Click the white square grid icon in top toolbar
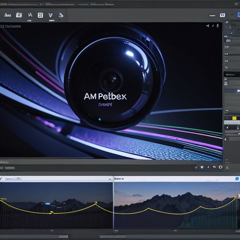The width and height of the screenshot is (240, 240). coord(40,15)
